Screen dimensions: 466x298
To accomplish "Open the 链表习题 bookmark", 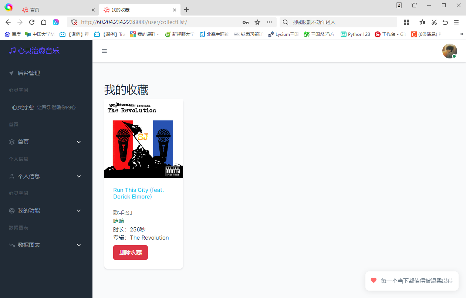I will click(x=249, y=34).
